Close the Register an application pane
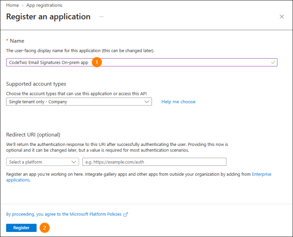The image size is (293, 237). coord(282,17)
